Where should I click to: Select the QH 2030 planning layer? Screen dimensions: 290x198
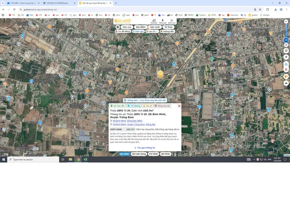pyautogui.click(x=124, y=154)
